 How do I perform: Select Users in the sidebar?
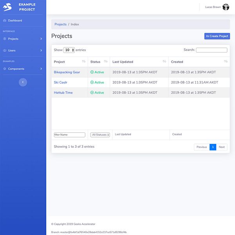click(x=23, y=51)
